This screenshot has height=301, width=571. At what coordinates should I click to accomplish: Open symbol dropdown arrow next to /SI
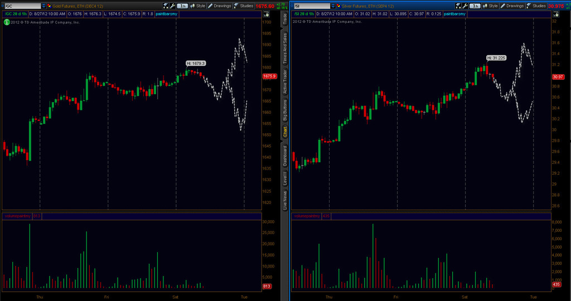[x=333, y=6]
